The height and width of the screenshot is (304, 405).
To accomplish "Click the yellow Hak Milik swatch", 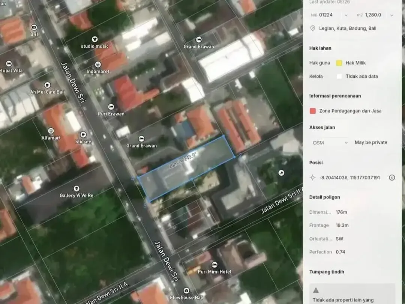I will tap(339, 63).
